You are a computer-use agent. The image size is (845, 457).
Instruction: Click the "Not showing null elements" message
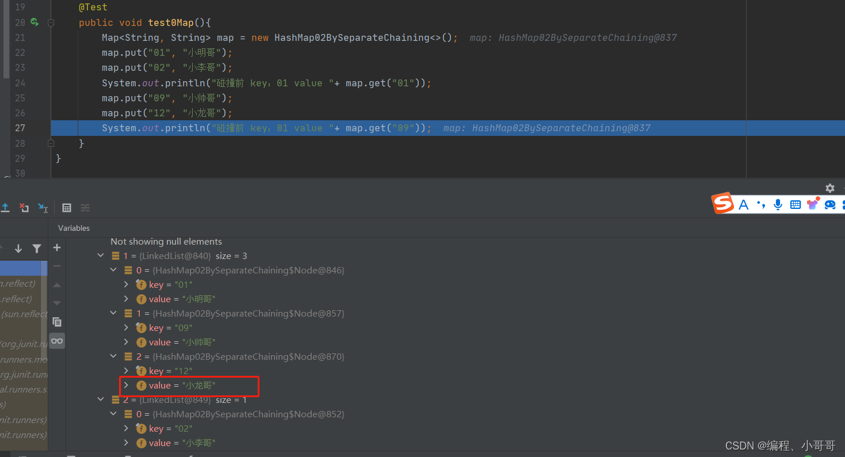(166, 241)
